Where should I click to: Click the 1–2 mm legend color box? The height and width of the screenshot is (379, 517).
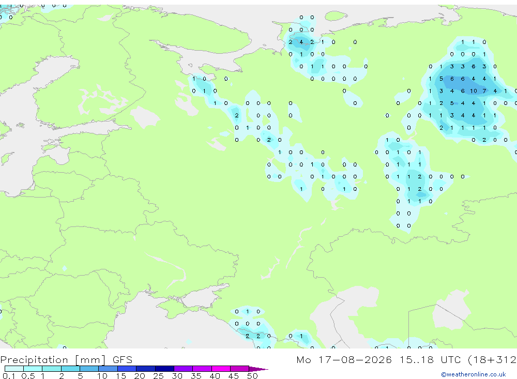[x=52, y=369]
